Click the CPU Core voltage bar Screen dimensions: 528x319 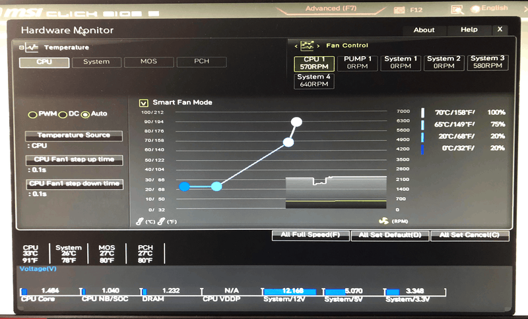(x=50, y=292)
